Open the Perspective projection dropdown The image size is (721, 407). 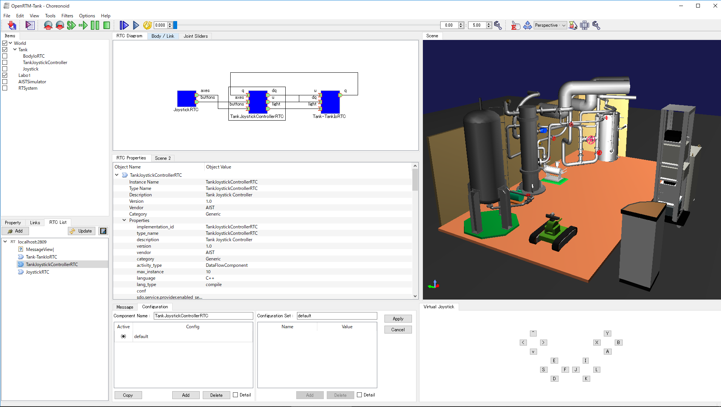click(550, 25)
